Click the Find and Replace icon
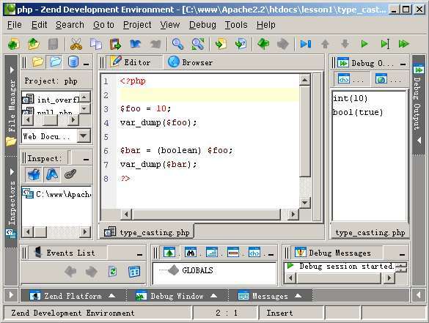Viewport: 429px width, 323px height. point(198,44)
